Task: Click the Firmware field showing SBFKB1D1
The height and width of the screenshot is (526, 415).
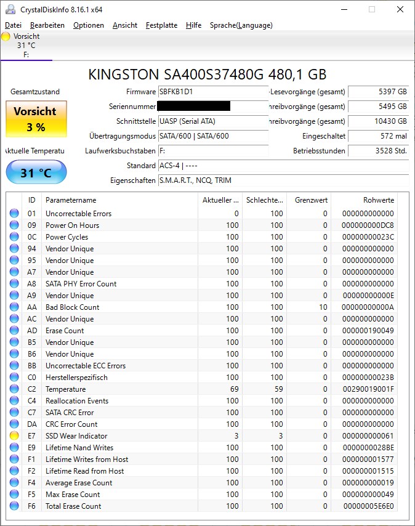Action: click(x=212, y=92)
